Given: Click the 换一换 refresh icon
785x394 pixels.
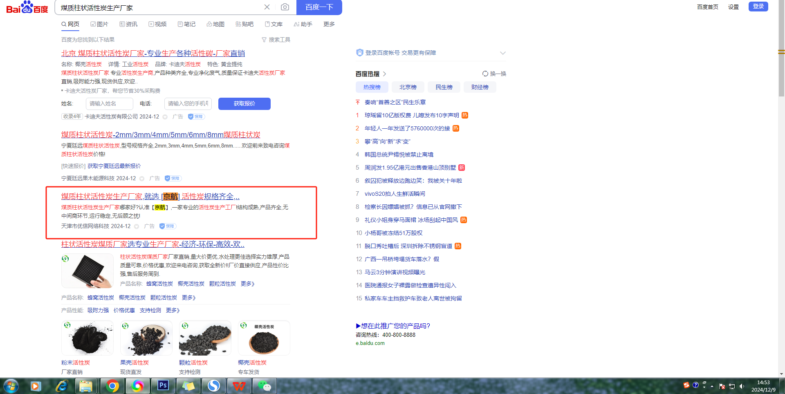Looking at the screenshot, I should (x=485, y=74).
